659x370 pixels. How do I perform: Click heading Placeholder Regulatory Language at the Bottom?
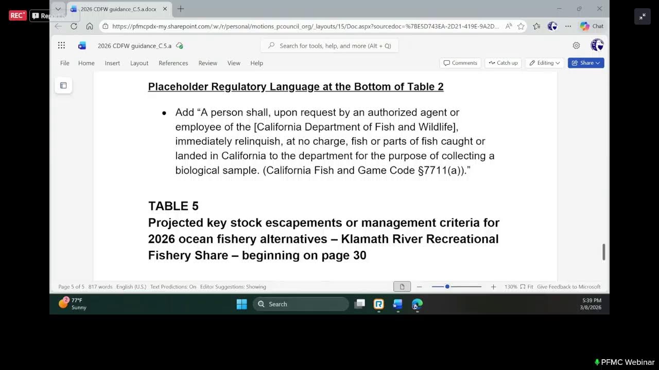296,87
